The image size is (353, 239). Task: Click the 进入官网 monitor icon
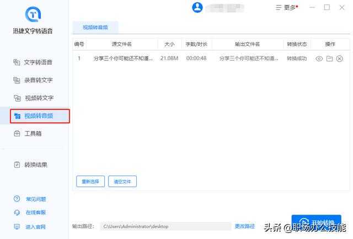tap(17, 227)
